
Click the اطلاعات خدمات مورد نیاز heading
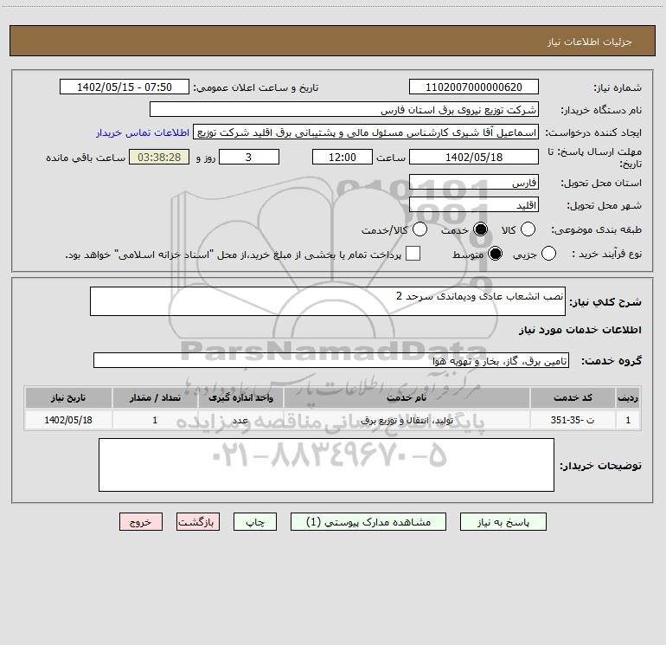tap(580, 330)
